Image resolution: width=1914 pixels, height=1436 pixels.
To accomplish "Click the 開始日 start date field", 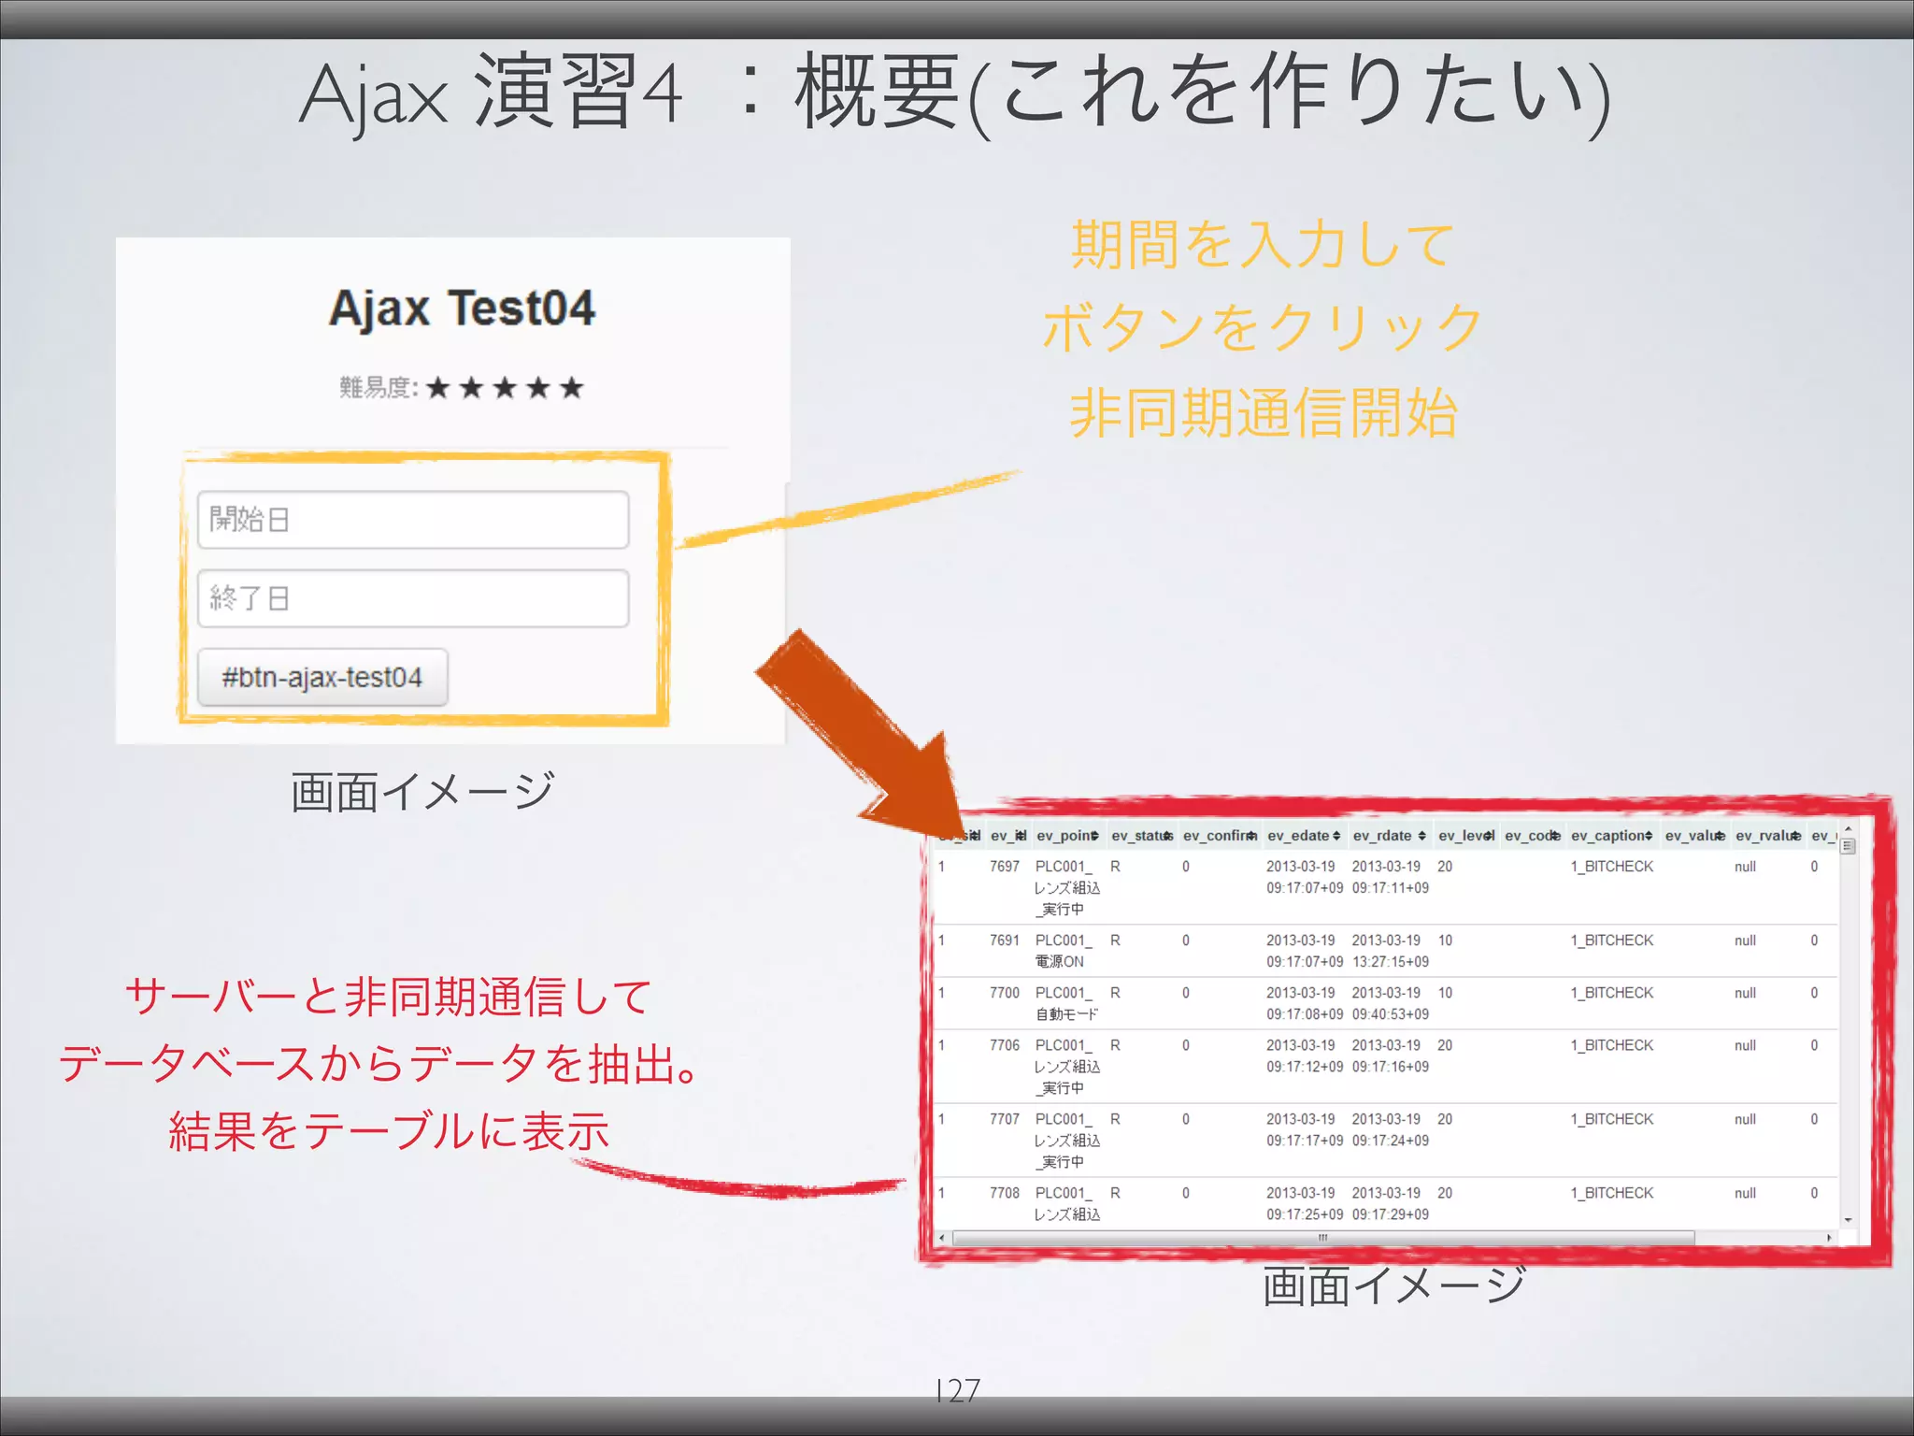I will (x=413, y=520).
